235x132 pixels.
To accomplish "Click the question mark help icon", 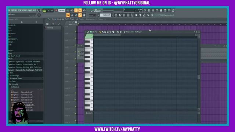I will (157, 10).
